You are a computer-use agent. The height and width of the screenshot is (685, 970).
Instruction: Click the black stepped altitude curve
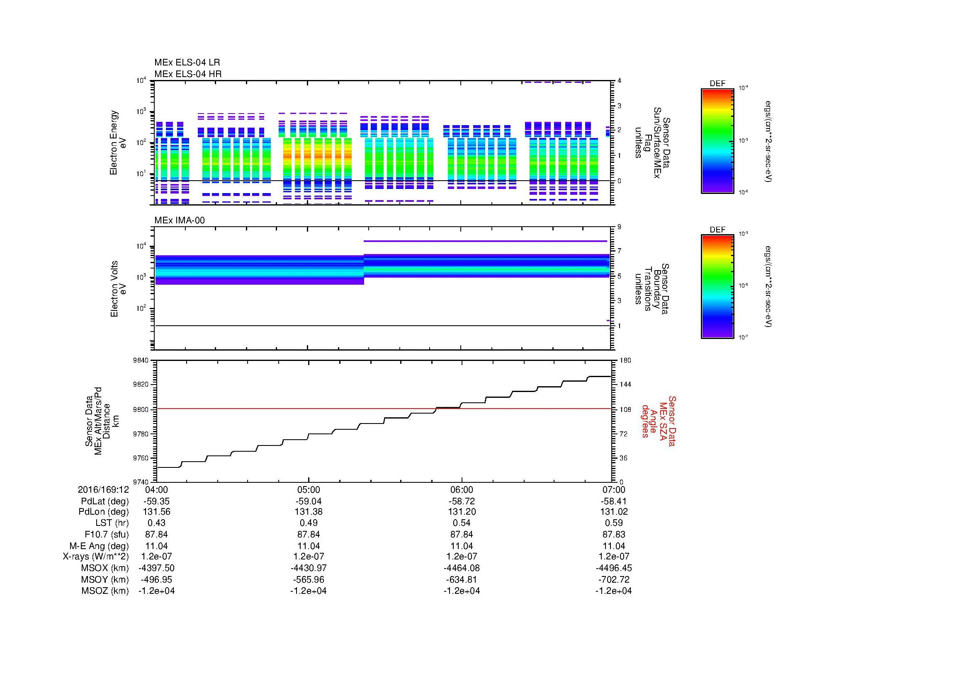[384, 421]
